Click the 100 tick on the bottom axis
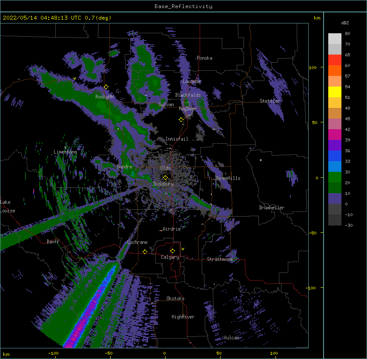Image resolution: width=367 pixels, height=359 pixels. tap(274, 353)
